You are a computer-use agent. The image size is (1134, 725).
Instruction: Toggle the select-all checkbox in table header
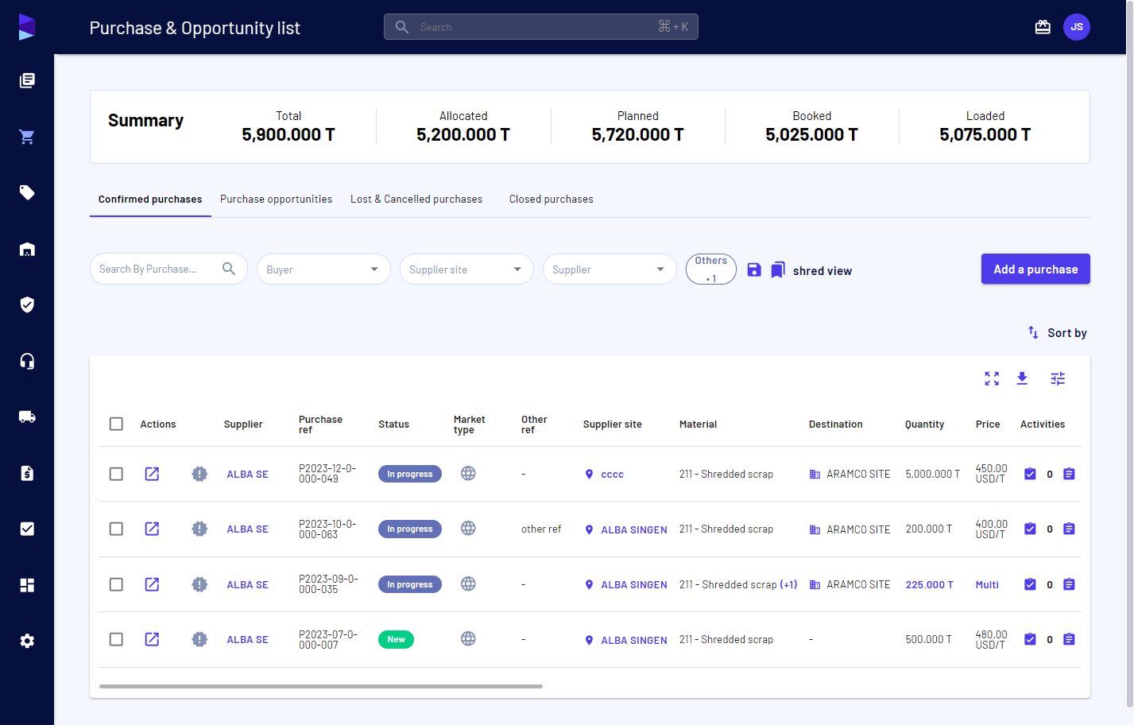116,424
